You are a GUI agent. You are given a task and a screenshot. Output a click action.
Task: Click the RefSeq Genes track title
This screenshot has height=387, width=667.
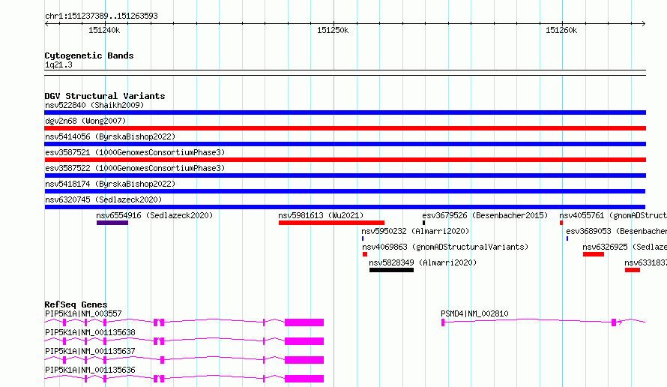click(x=76, y=304)
